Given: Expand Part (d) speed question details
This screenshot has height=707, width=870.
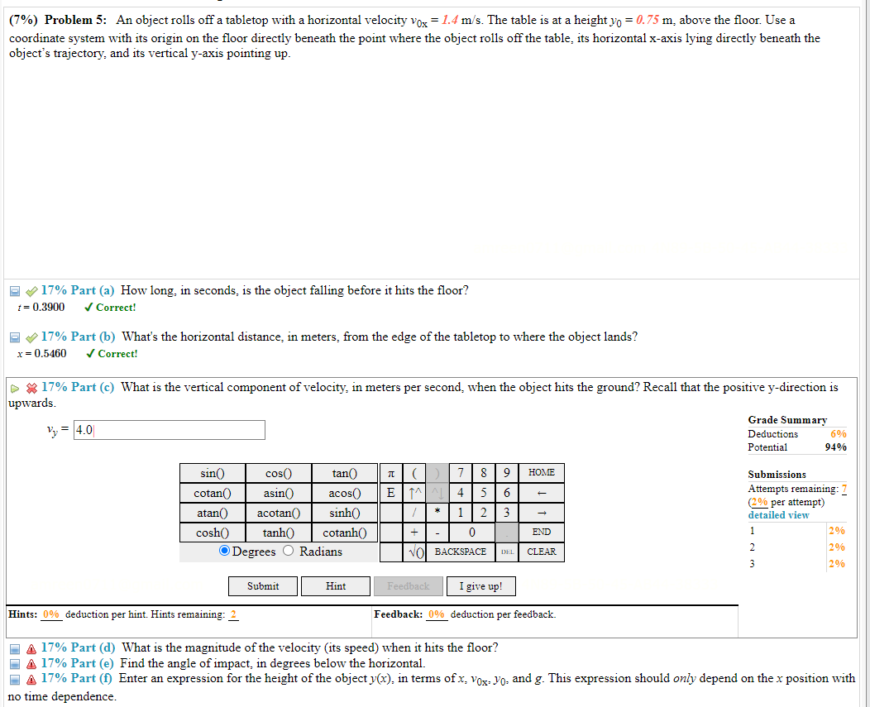Looking at the screenshot, I should click(13, 647).
